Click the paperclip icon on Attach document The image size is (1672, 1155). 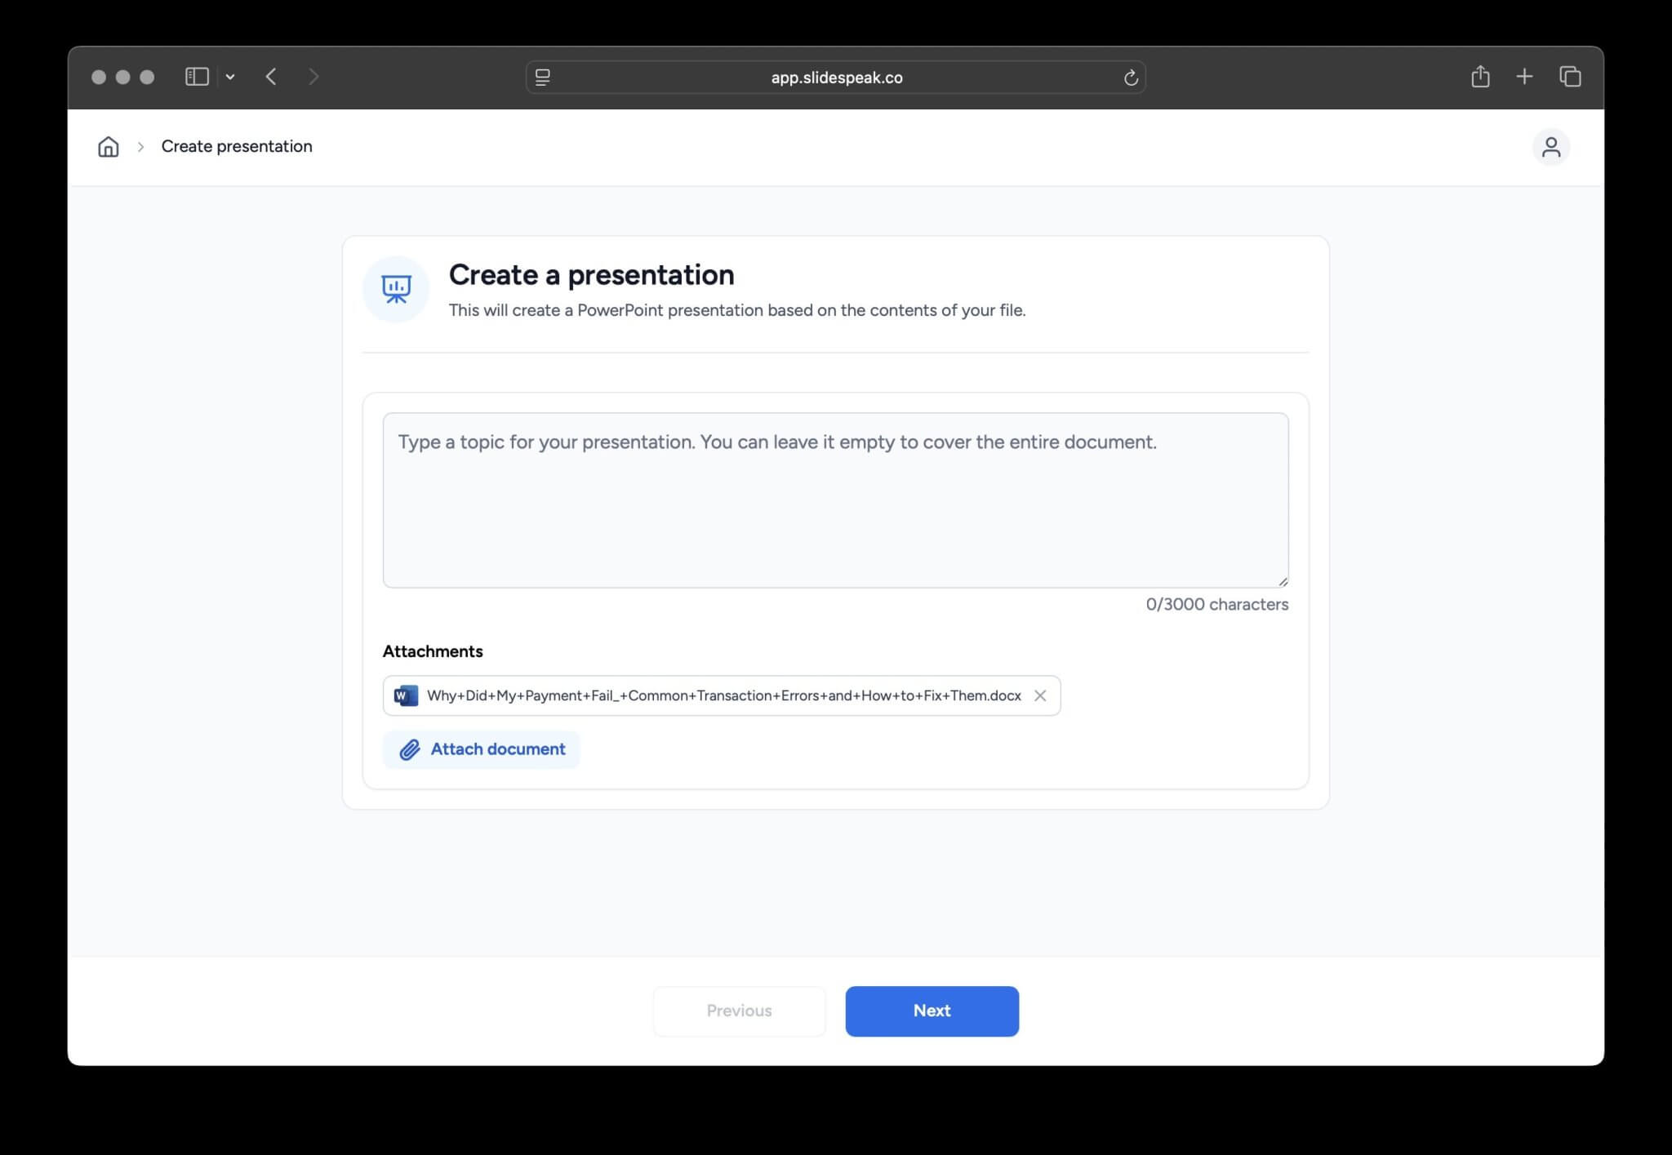point(408,749)
